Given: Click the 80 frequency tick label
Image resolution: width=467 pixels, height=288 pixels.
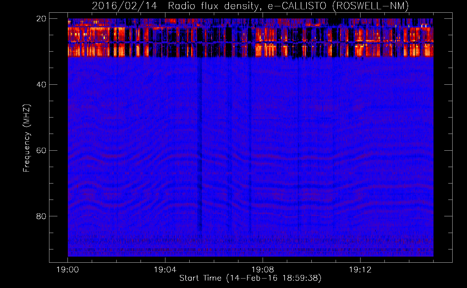Looking at the screenshot, I should click(41, 216).
